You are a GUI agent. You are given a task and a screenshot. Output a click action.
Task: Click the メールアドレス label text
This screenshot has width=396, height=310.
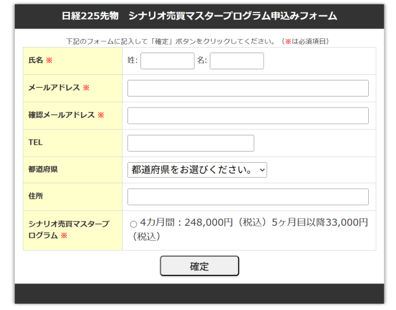tap(54, 87)
